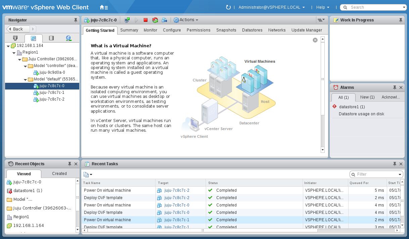Open the VM console launch icon
This screenshot has width=409, height=239.
click(x=127, y=20)
